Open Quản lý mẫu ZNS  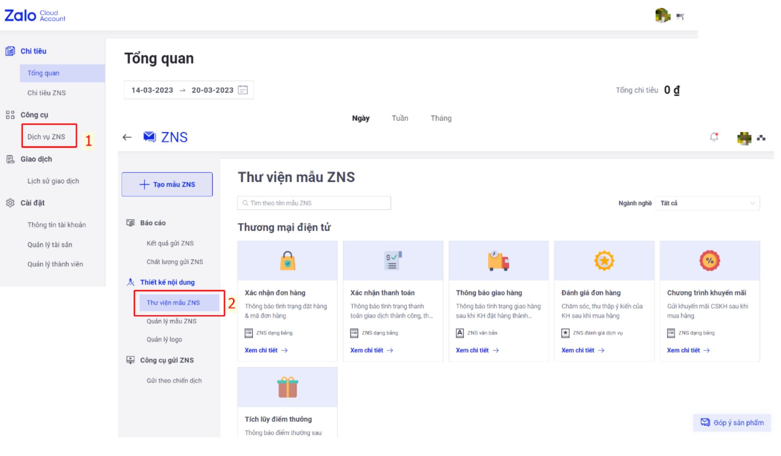(171, 321)
